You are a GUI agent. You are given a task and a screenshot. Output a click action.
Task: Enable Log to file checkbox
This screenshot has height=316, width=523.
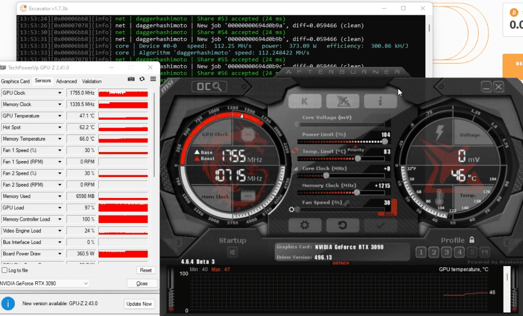[5, 270]
